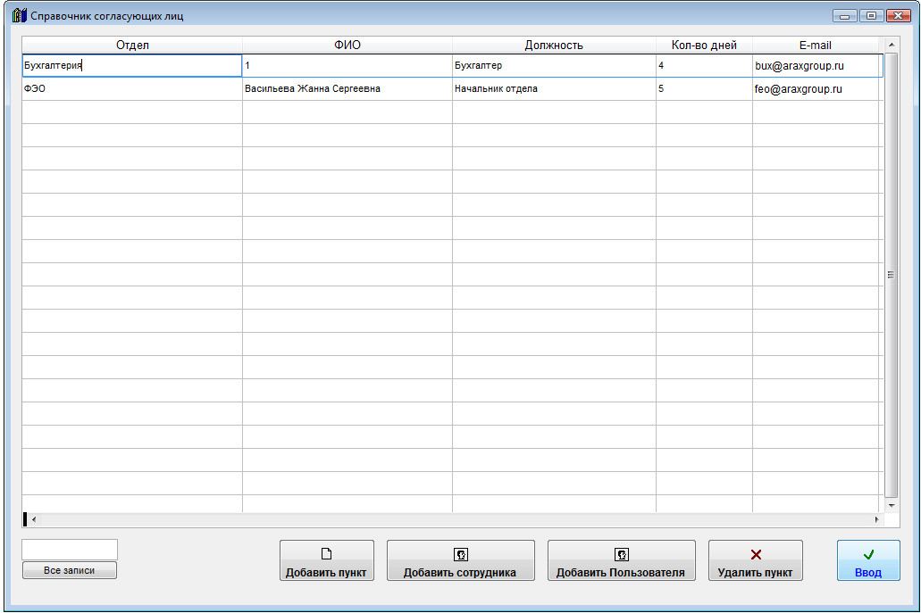Click vertical scrollbar down arrow

[891, 505]
